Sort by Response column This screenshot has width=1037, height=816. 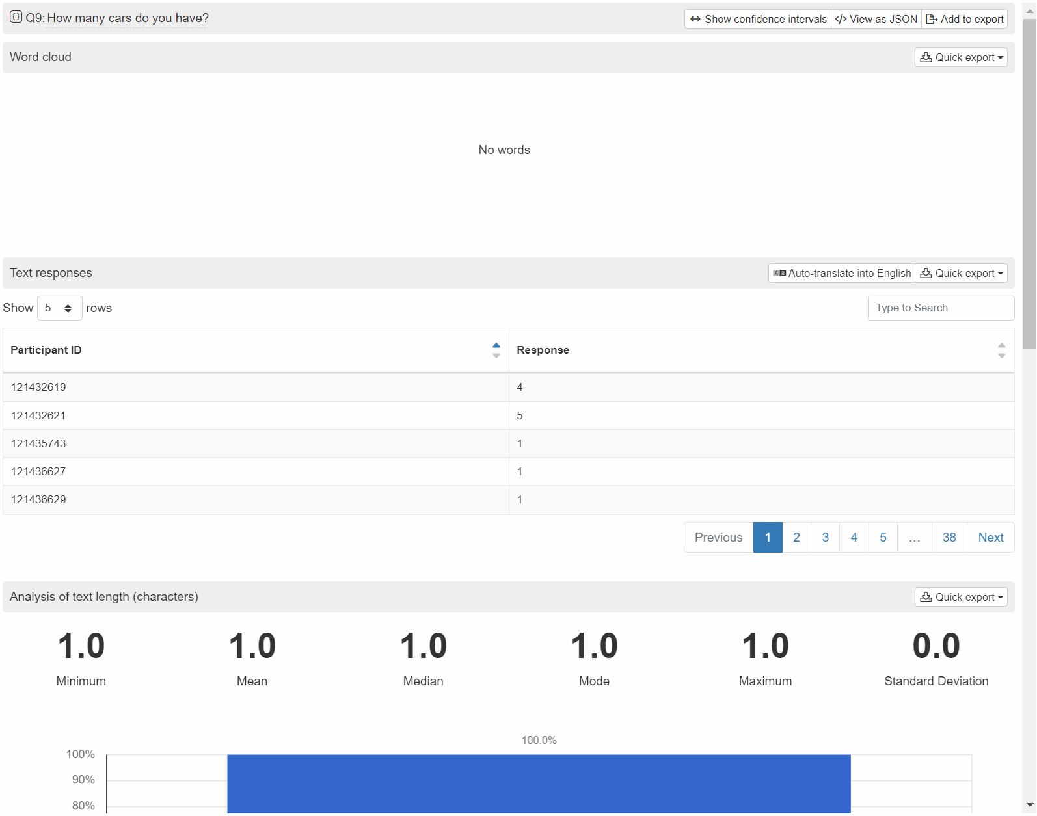pyautogui.click(x=1001, y=350)
